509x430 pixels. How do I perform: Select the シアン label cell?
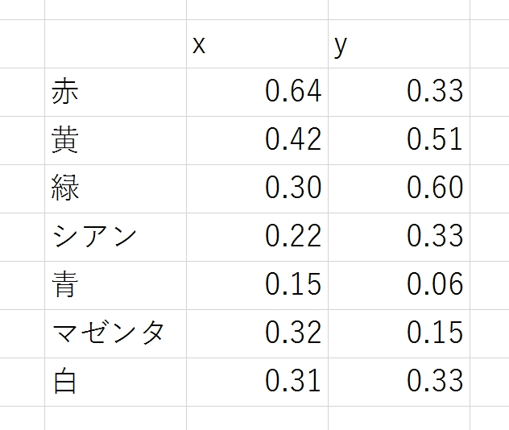(x=115, y=237)
